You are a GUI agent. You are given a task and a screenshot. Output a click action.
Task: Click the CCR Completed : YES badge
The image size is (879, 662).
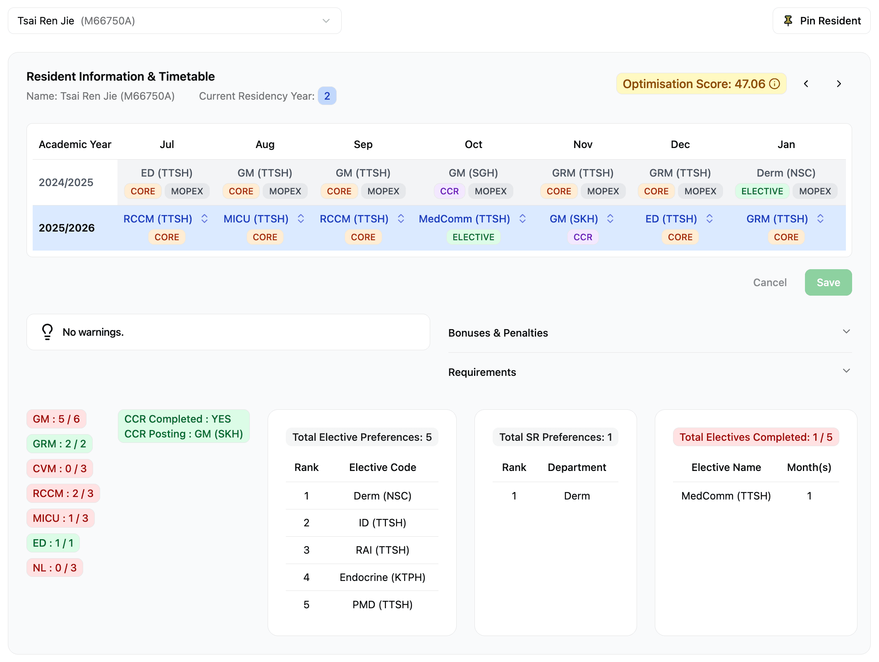[184, 426]
